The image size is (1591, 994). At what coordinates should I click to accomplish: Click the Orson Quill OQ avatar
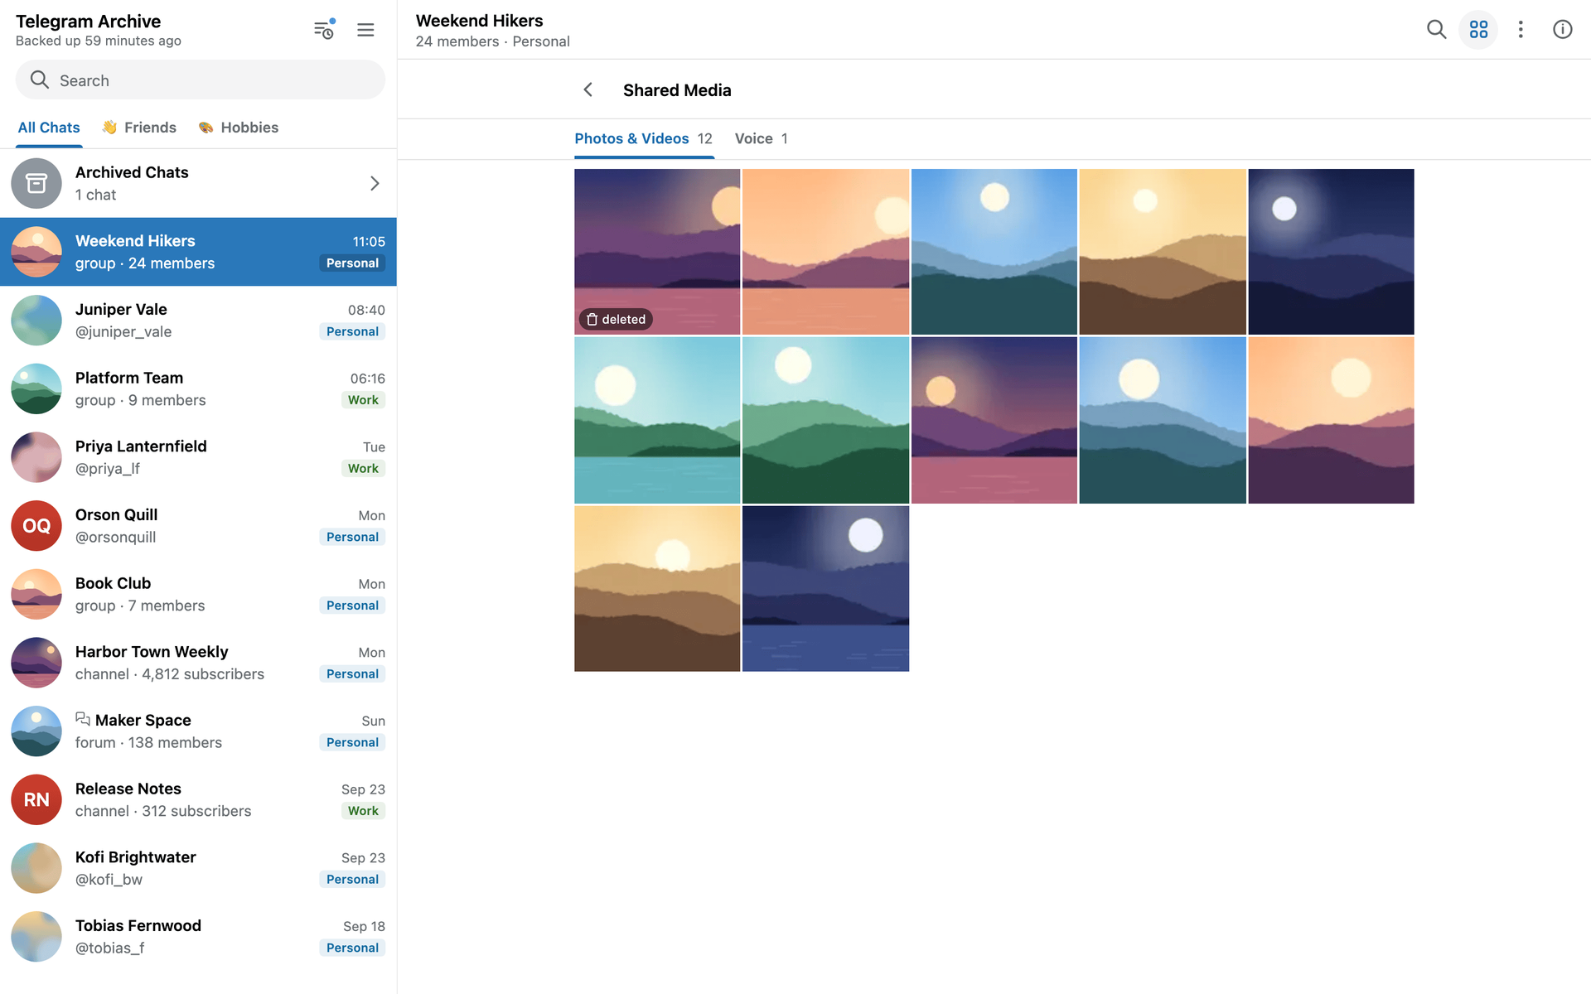[36, 526]
